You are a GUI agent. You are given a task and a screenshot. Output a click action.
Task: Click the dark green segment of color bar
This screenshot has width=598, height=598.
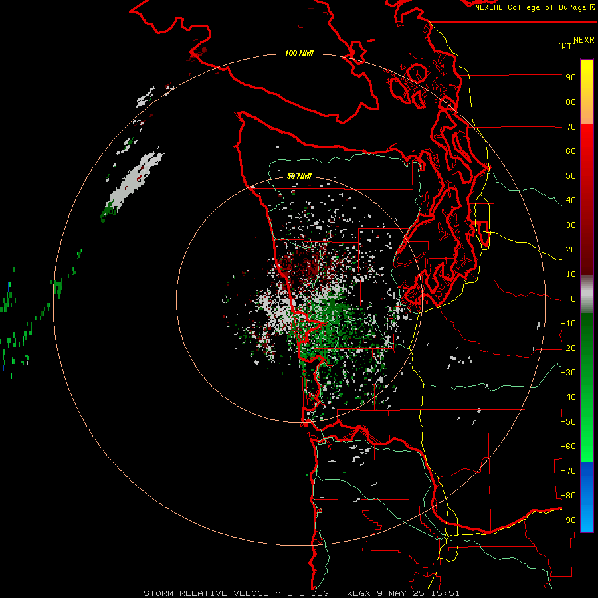coord(587,336)
